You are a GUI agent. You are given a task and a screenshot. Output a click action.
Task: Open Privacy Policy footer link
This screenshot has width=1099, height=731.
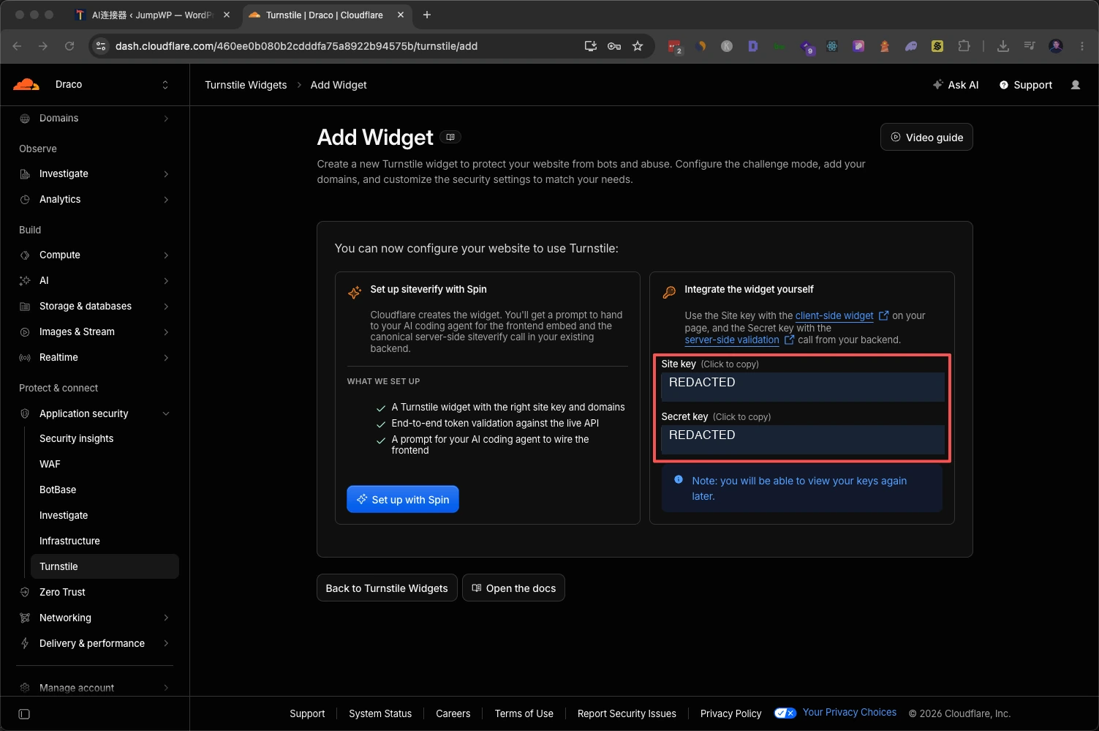point(730,713)
